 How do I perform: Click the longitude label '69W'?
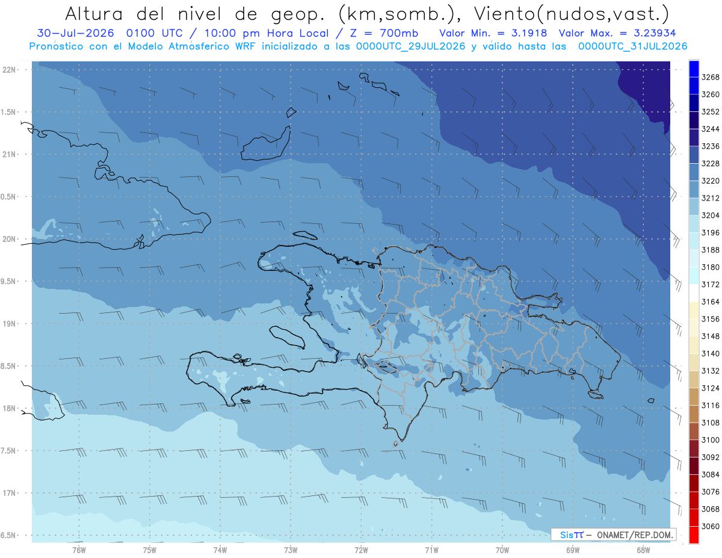[573, 550]
